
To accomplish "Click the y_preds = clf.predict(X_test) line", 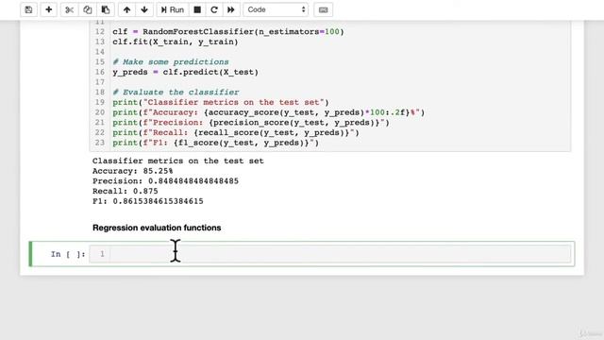I will (185, 72).
